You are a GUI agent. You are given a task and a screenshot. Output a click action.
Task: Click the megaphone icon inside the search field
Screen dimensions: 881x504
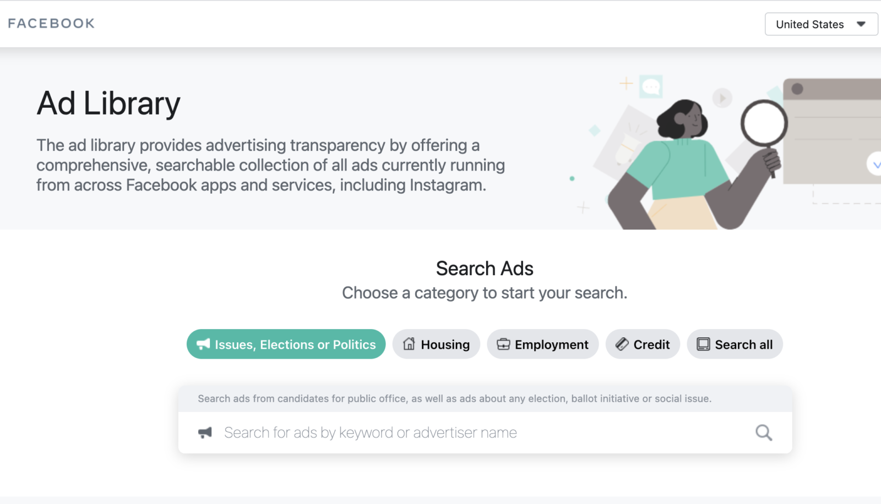coord(205,432)
